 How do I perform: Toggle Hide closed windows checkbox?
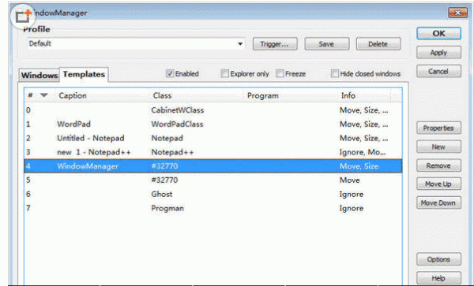coord(335,73)
